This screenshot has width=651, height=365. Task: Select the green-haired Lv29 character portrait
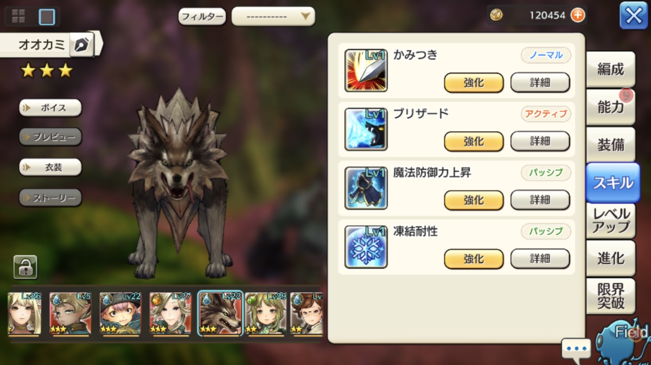266,314
